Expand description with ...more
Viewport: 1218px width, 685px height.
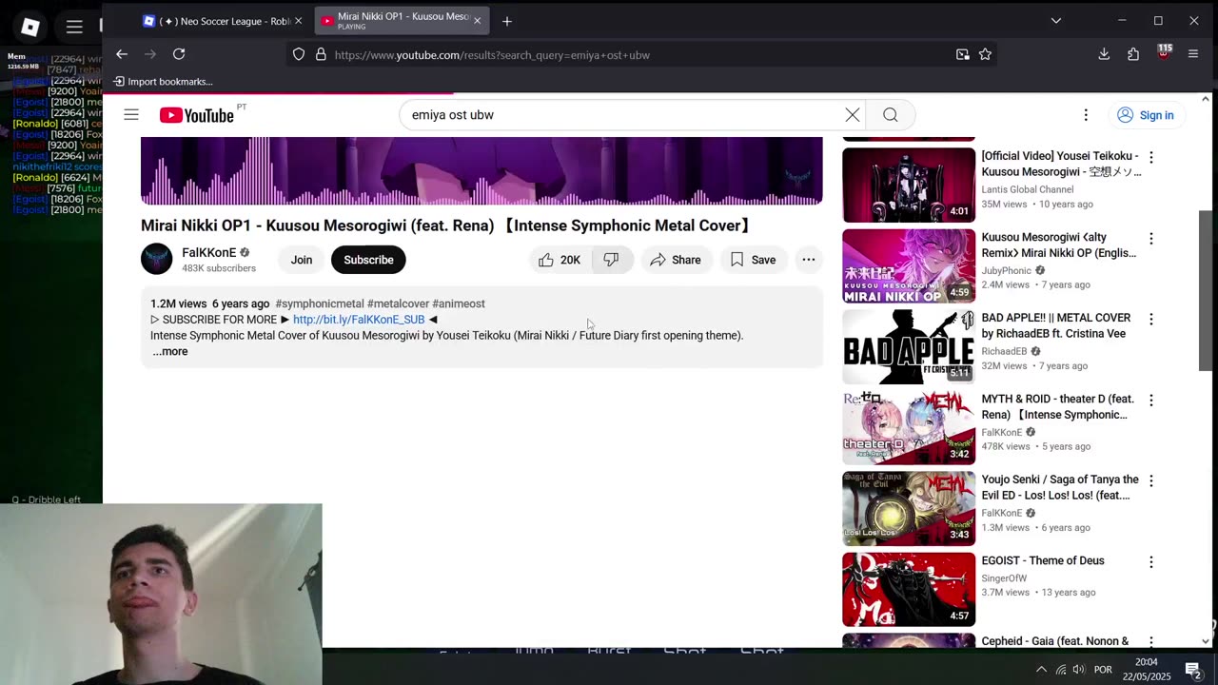[170, 351]
